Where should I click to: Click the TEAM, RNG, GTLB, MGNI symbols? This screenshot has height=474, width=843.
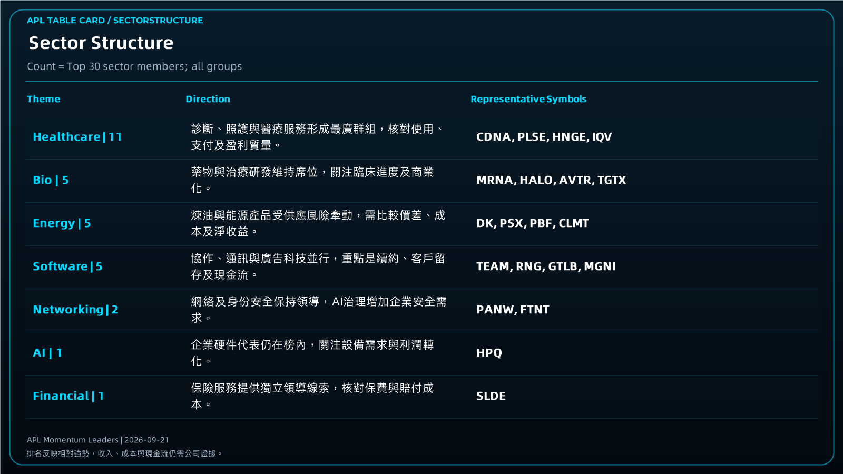click(546, 266)
